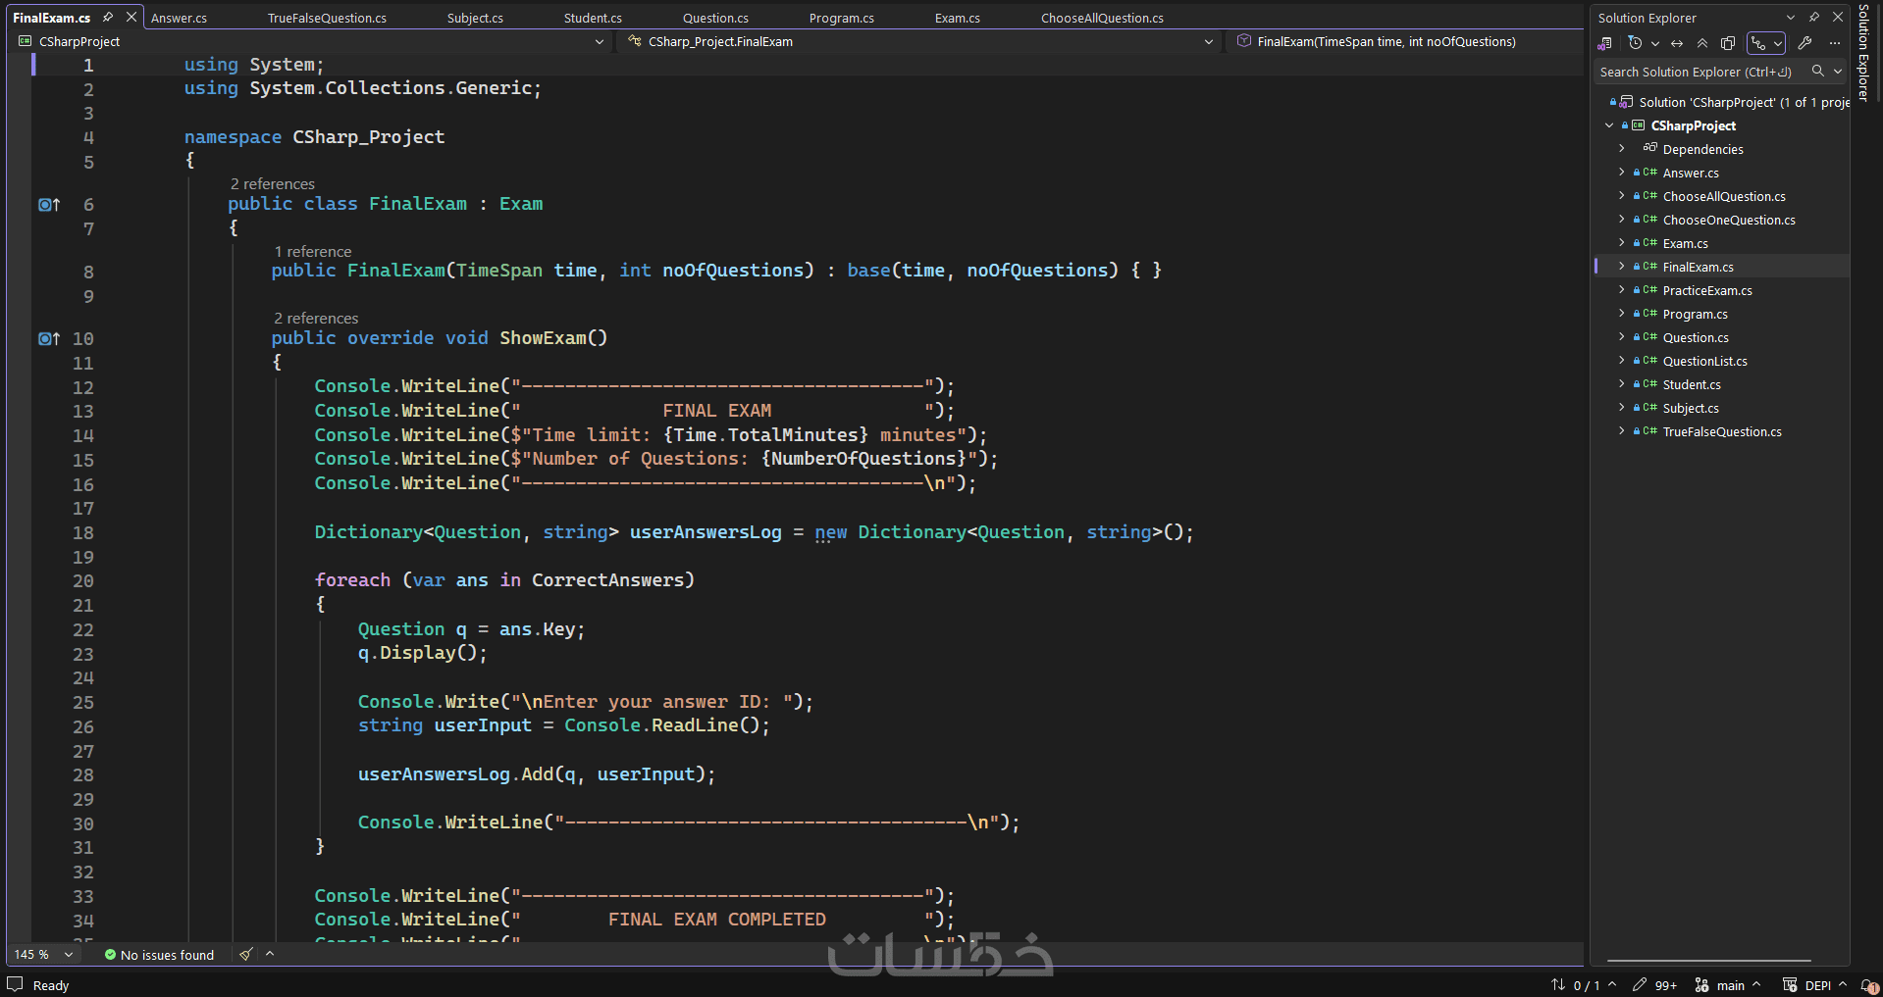Open the Solution Explorer toolbar overflow menu
The width and height of the screenshot is (1883, 997).
click(x=1834, y=43)
